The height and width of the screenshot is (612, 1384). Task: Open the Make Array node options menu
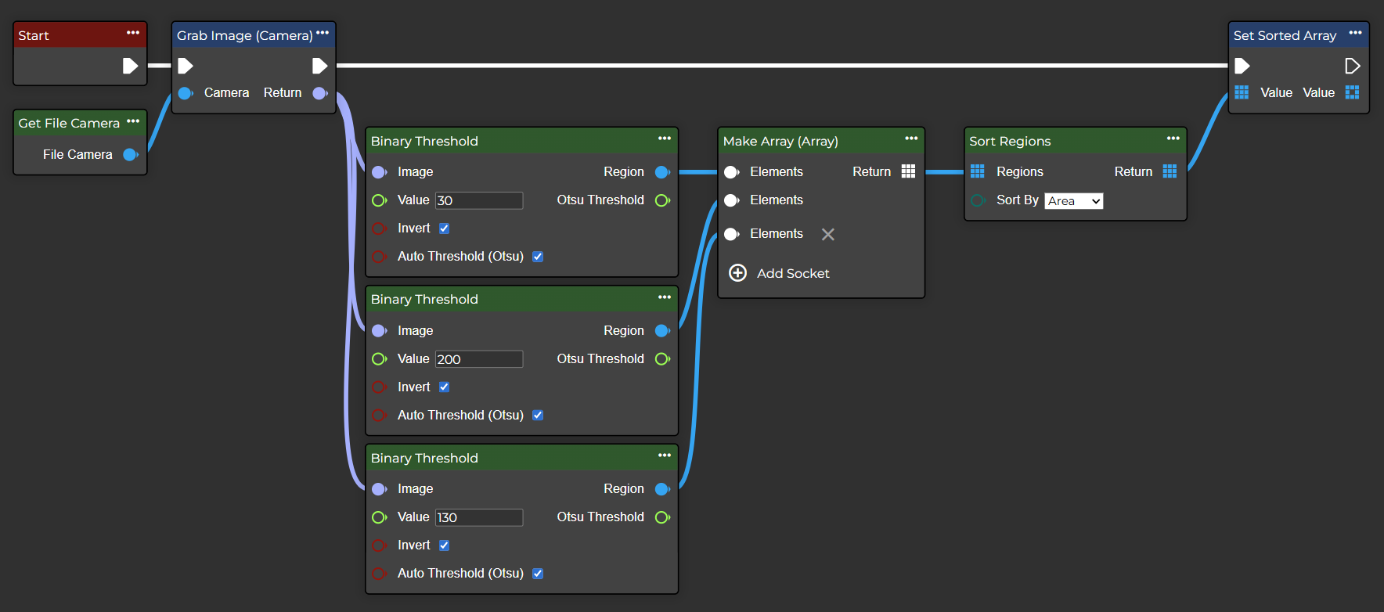[911, 139]
